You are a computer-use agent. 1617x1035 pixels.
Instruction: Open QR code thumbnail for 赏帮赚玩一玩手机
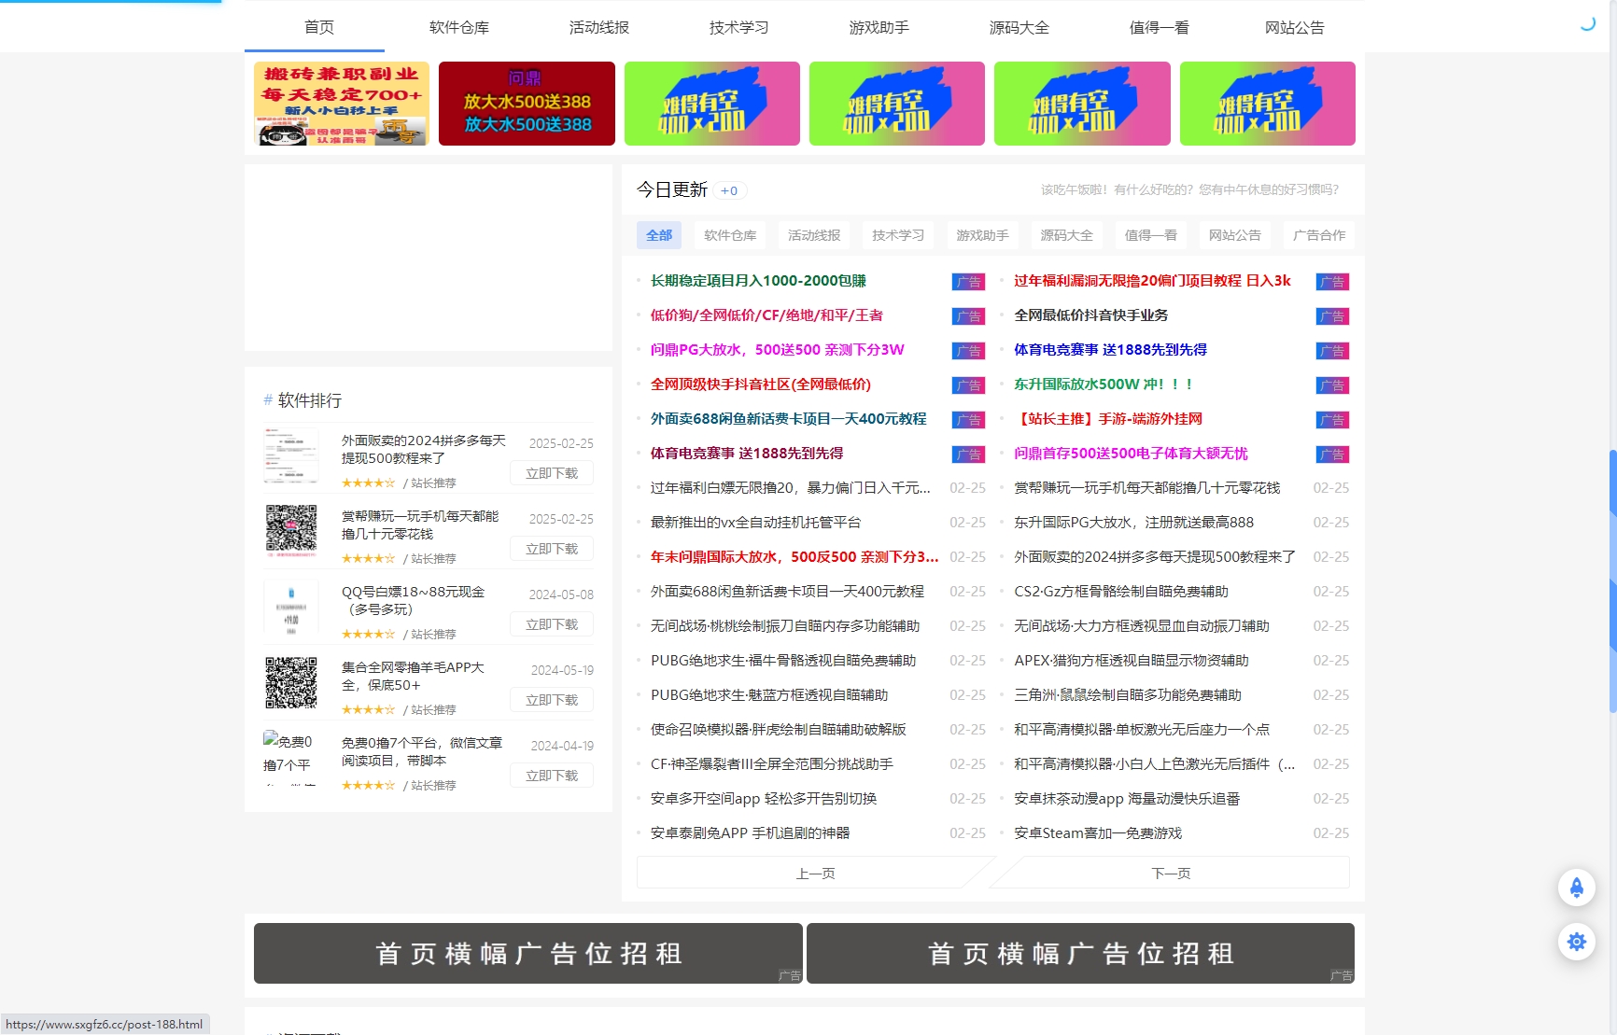[x=291, y=532]
